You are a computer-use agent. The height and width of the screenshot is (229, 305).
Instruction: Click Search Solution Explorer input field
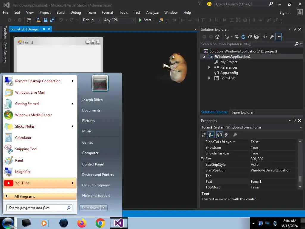coord(247,44)
